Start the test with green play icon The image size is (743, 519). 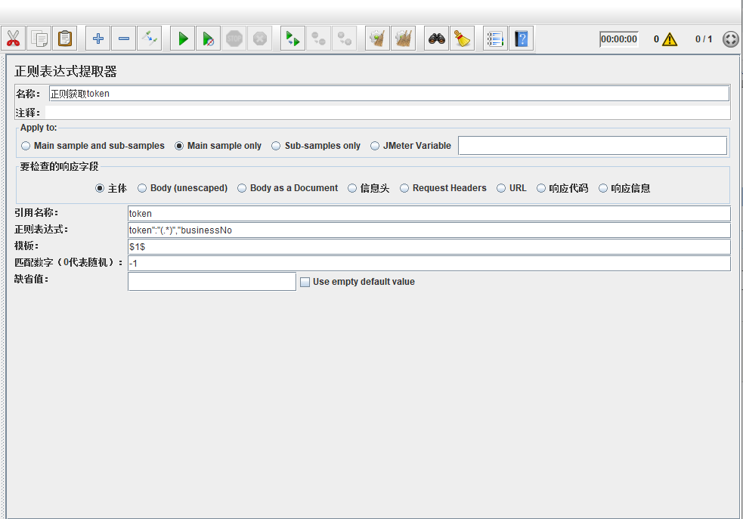[182, 39]
